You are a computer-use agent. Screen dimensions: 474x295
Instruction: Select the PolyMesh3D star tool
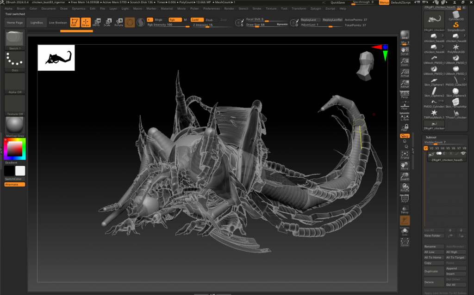[x=456, y=49]
